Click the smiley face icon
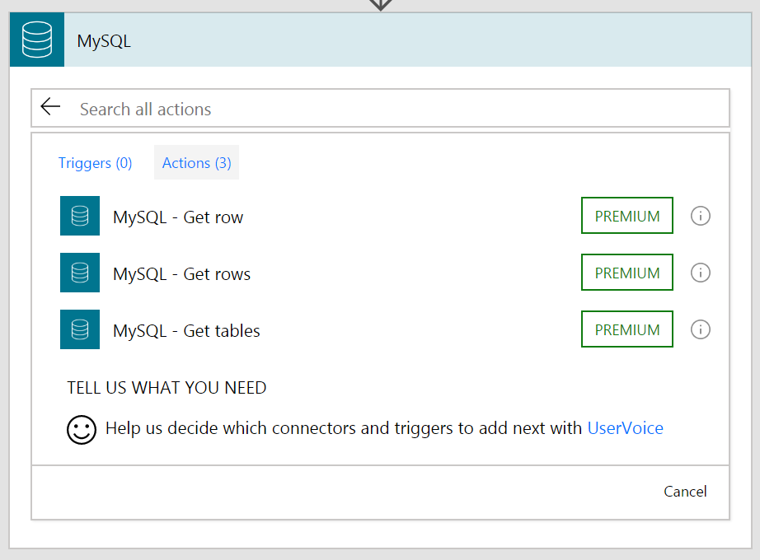Viewport: 760px width, 560px height. click(x=81, y=429)
